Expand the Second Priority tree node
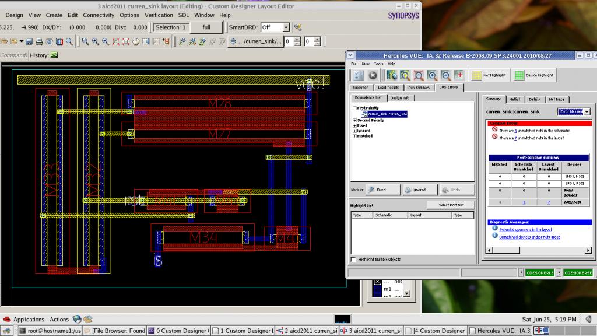 (354, 120)
